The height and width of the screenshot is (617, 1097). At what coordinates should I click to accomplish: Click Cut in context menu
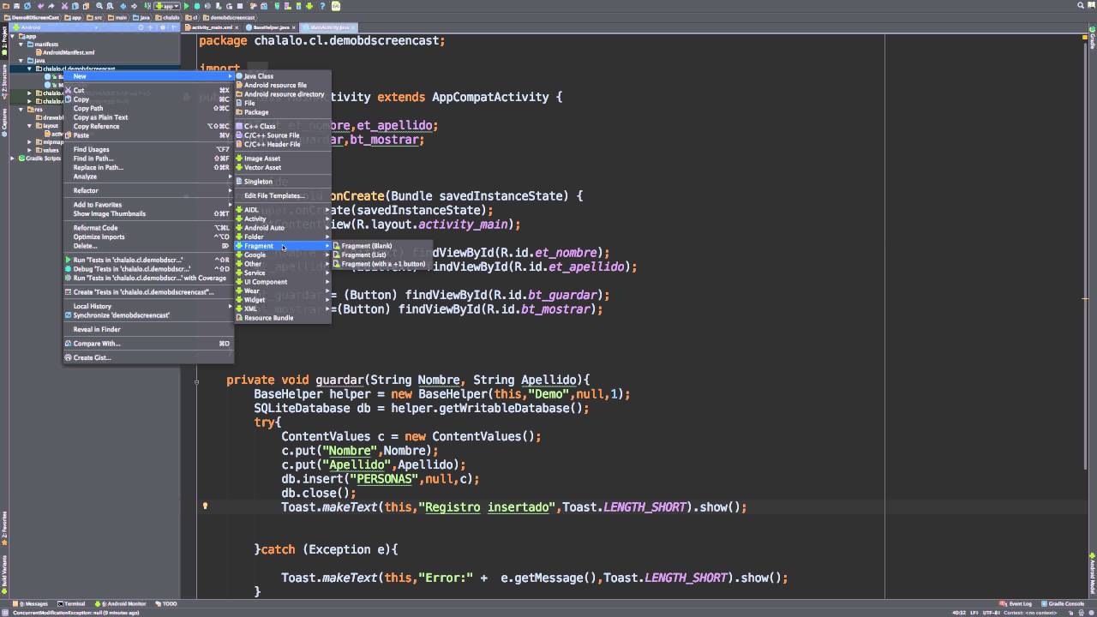coord(147,90)
